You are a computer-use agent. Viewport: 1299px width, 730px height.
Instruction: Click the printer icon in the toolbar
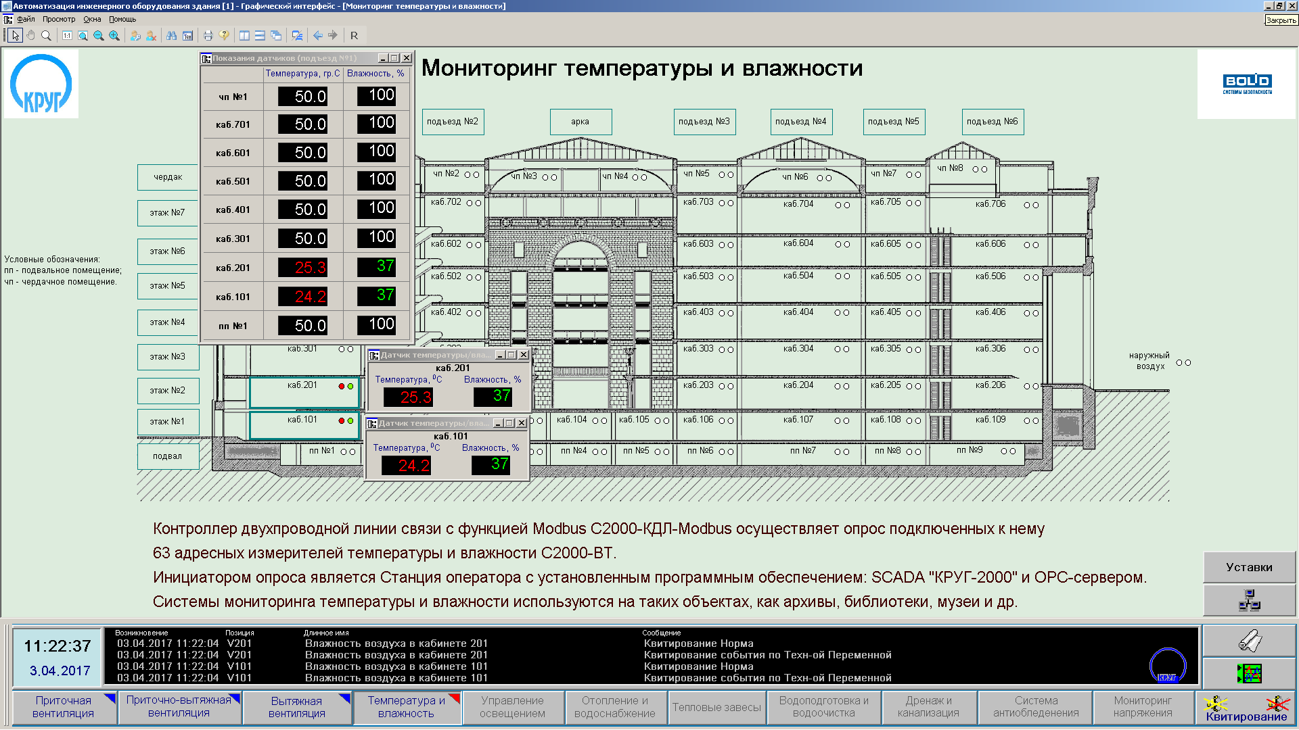tap(208, 35)
